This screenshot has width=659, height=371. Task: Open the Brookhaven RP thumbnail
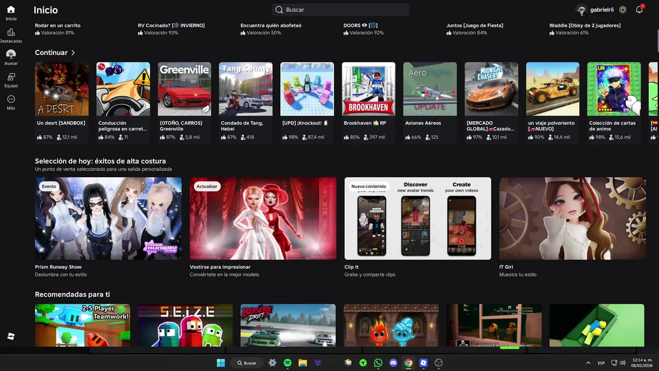(369, 89)
